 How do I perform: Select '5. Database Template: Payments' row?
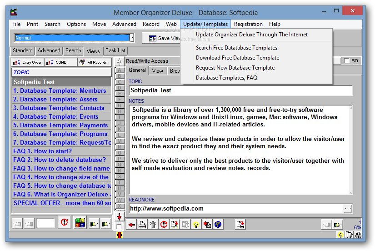pyautogui.click(x=61, y=125)
